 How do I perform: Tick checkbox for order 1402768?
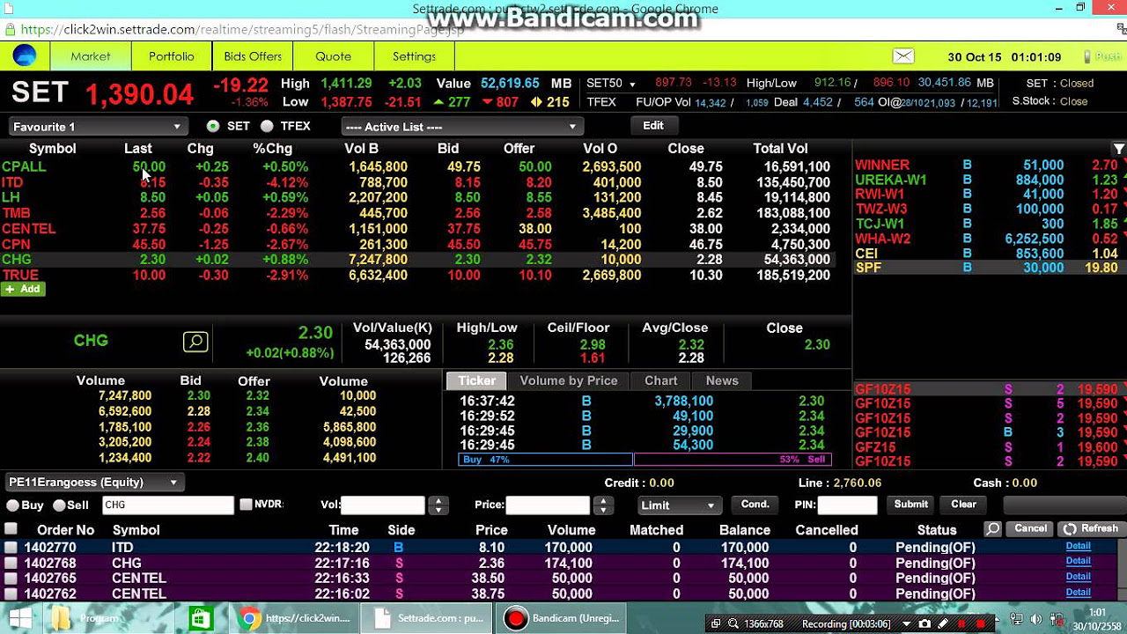(11, 563)
